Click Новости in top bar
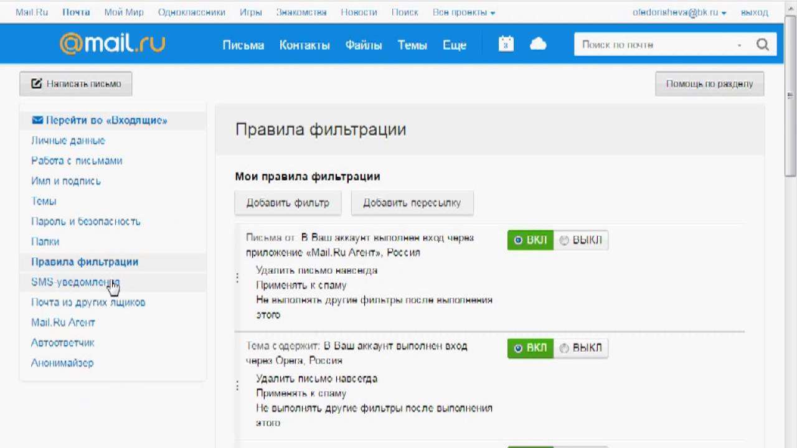Screen dimensions: 797x448 click(359, 12)
